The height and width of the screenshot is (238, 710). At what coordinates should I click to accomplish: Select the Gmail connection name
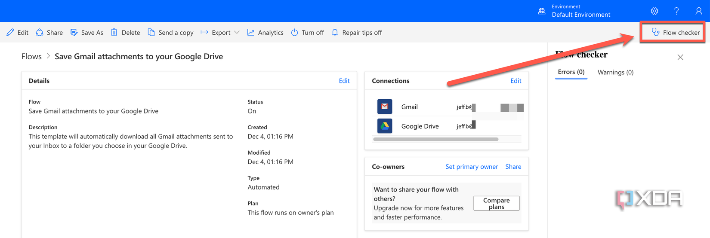[410, 107]
